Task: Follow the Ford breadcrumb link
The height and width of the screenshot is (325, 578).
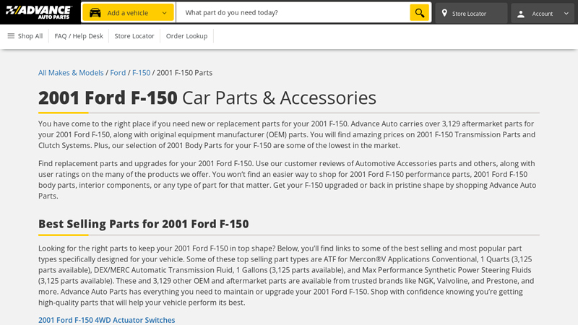Action: point(118,73)
